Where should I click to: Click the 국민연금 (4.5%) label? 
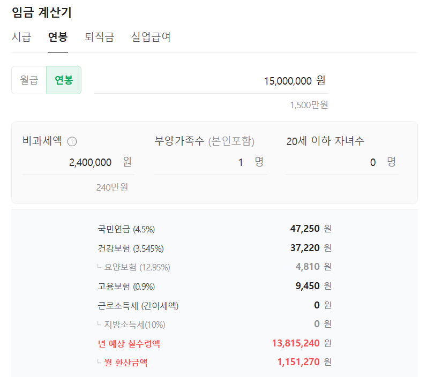[126, 229]
